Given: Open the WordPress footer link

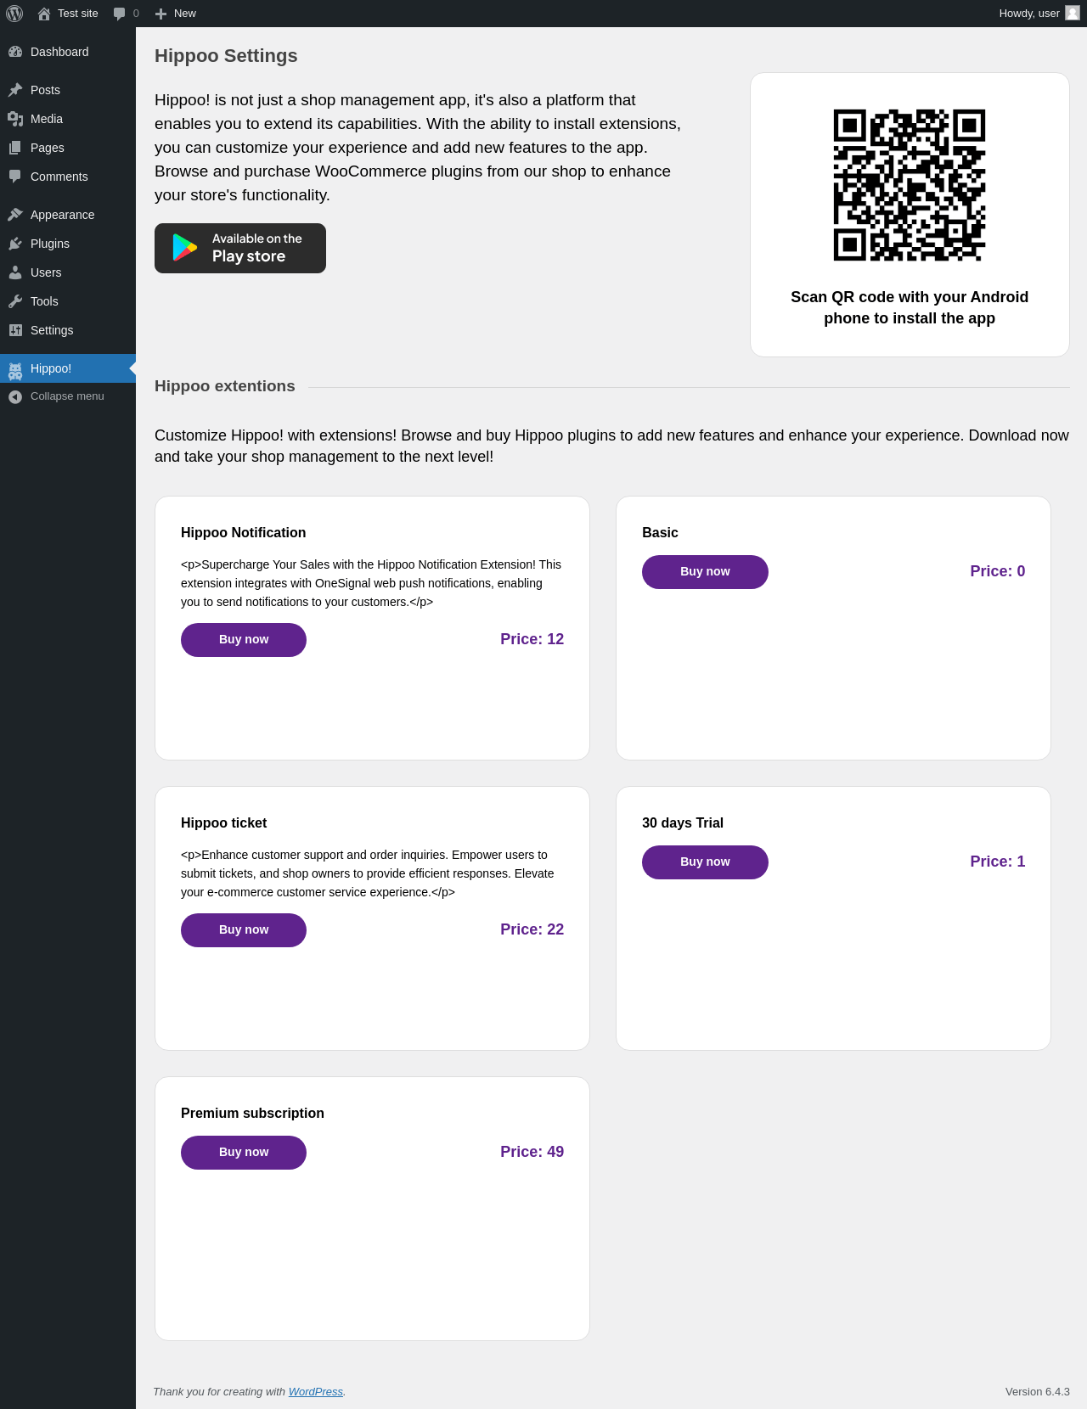Looking at the screenshot, I should (x=315, y=1392).
